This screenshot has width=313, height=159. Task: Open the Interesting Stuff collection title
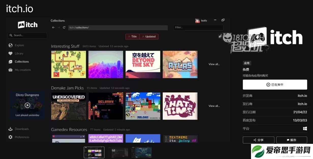65,46
